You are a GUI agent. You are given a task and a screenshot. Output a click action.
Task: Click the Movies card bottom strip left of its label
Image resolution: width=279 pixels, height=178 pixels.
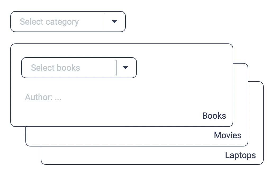point(119,136)
